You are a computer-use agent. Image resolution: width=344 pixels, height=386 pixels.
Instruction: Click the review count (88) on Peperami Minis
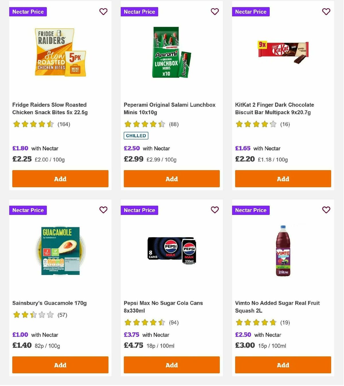click(x=173, y=124)
